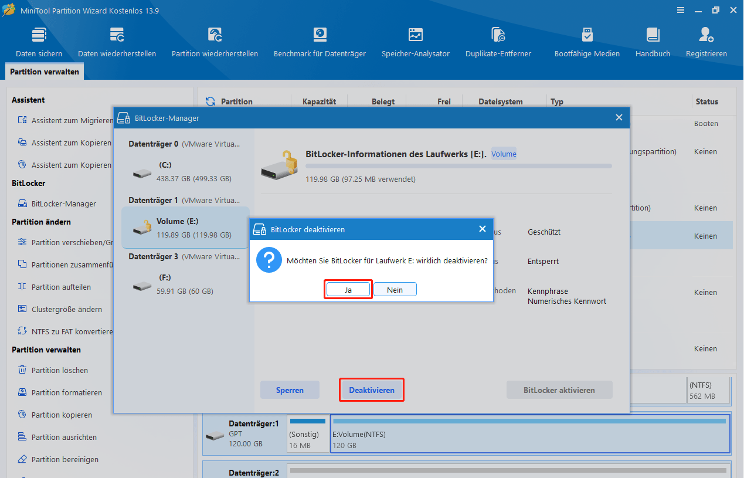
Task: Sort by the Frei column header
Action: pos(444,101)
